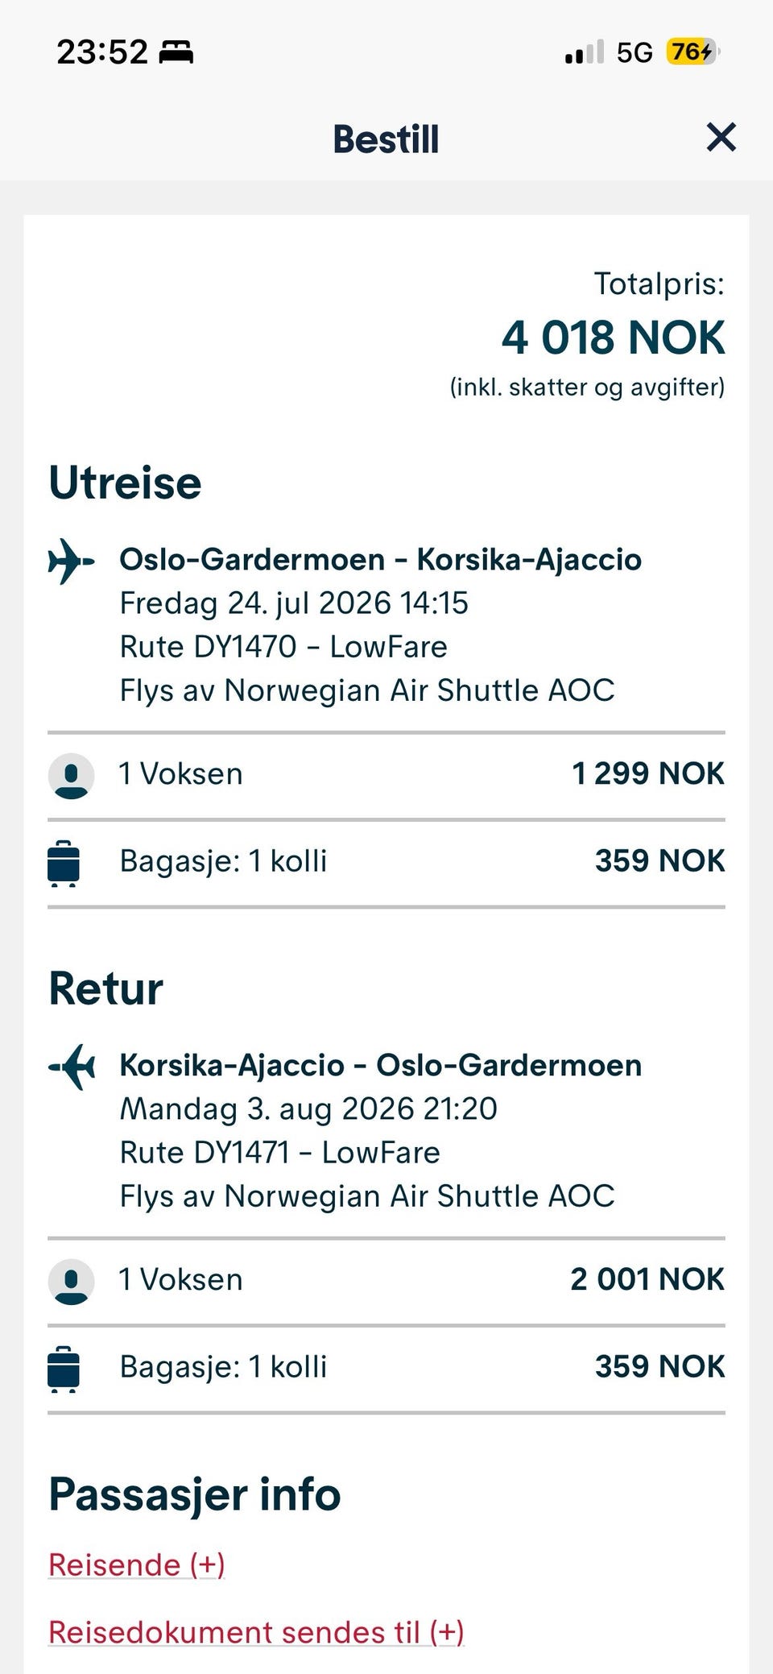Tap the sleep focus bed icon

point(176,52)
